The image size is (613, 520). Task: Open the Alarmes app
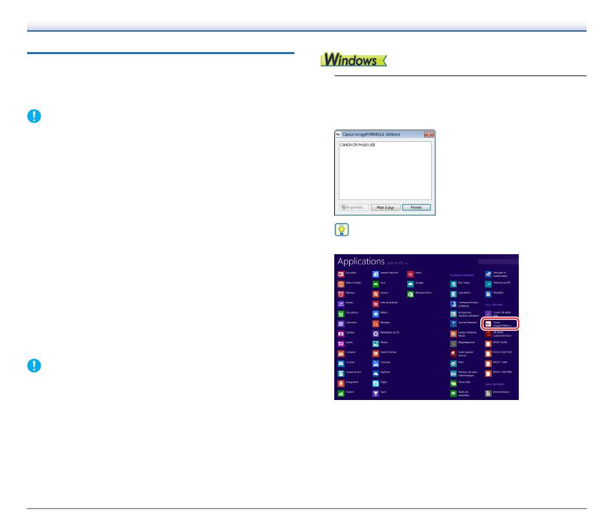(x=347, y=294)
